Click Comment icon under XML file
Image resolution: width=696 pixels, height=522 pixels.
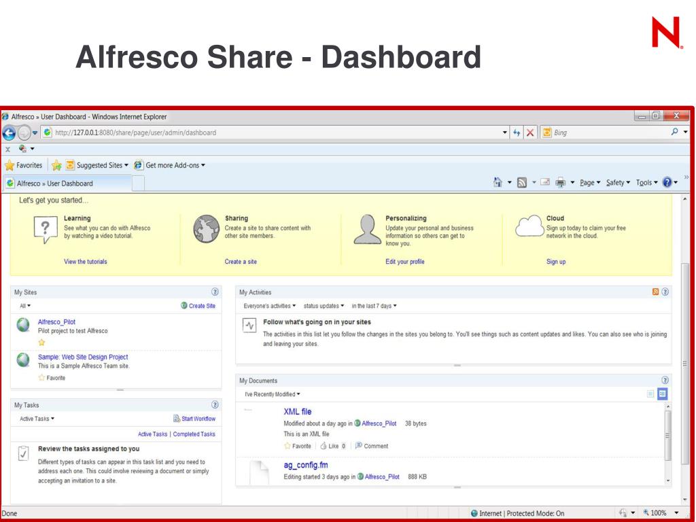click(x=359, y=445)
